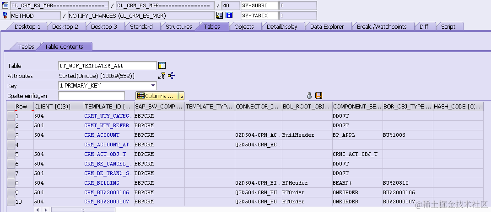Open the Key dropdown showing 1 PRIMARY_KEY
This screenshot has height=212, width=491.
(x=153, y=85)
